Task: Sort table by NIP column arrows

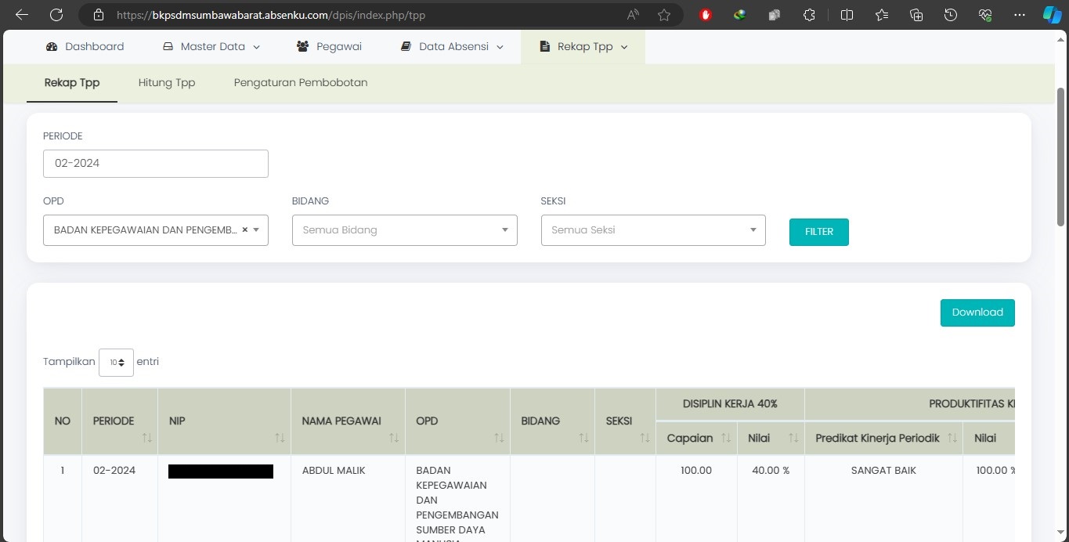Action: [x=280, y=438]
